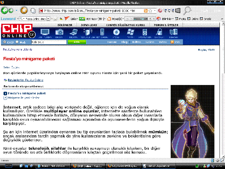The height and width of the screenshot is (169, 225).
Task: Open the Bülten link in blue bar
Action: pyautogui.click(x=137, y=42)
